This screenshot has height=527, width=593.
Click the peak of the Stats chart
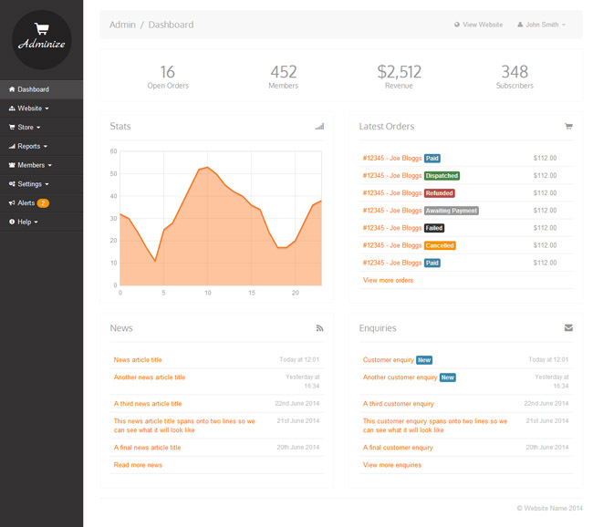[x=208, y=167]
